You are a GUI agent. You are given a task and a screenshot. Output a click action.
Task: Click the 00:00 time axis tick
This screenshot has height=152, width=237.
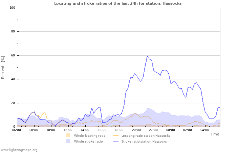171,130
